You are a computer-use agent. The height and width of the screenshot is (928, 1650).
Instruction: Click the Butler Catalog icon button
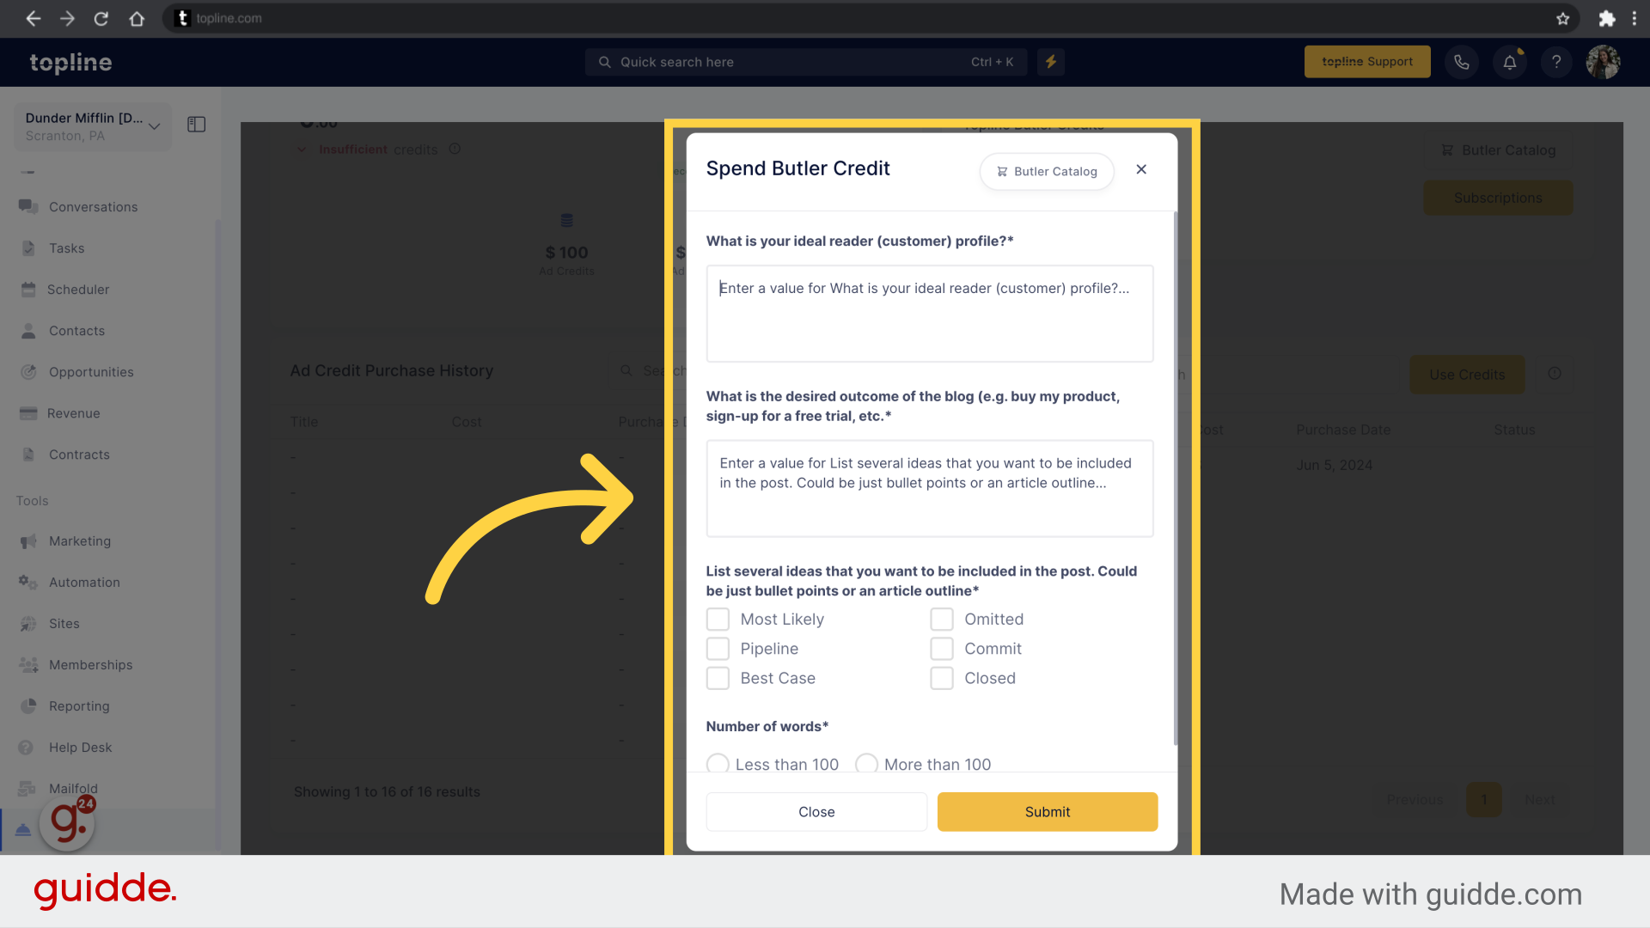[1044, 170]
